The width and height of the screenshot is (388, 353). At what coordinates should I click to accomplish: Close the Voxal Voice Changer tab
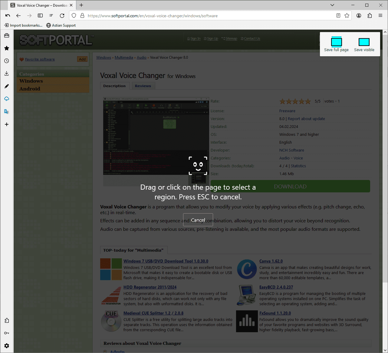[x=71, y=5]
